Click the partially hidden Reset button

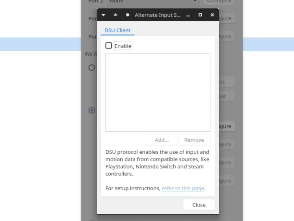tap(226, 96)
